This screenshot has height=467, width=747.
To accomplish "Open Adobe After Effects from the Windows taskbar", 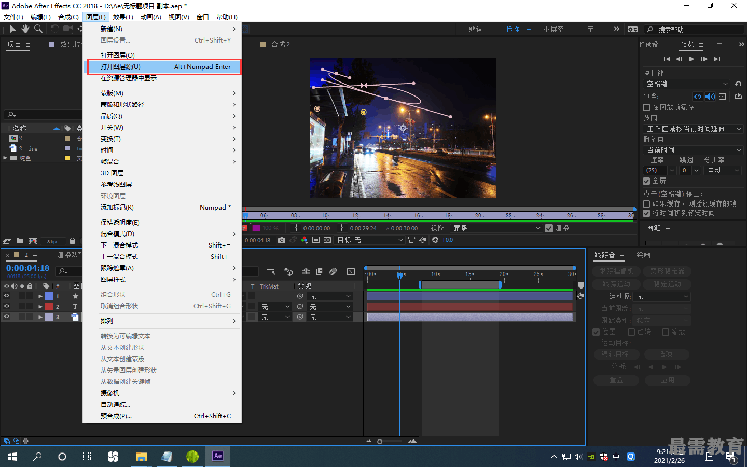I will coord(217,456).
